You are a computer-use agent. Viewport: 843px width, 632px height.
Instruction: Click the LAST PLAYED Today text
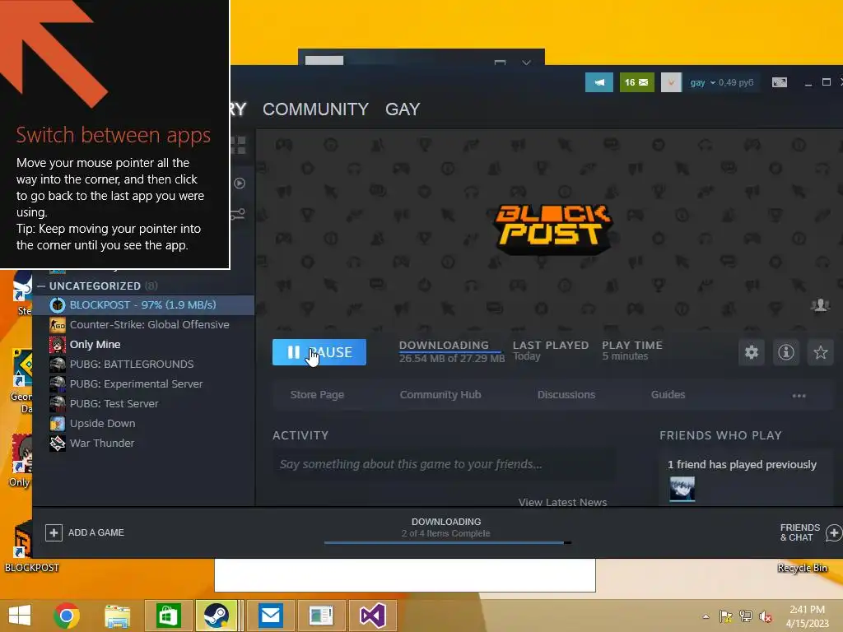[x=551, y=351]
